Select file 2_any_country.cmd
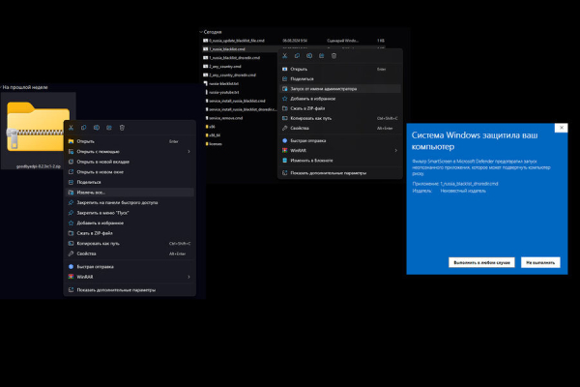Screen dimensions: 580x387 [x=222, y=67]
